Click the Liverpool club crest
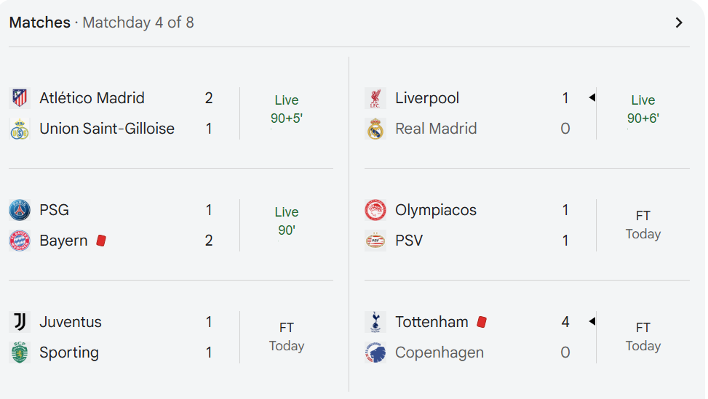Viewport: 708px width, 399px height. [375, 98]
